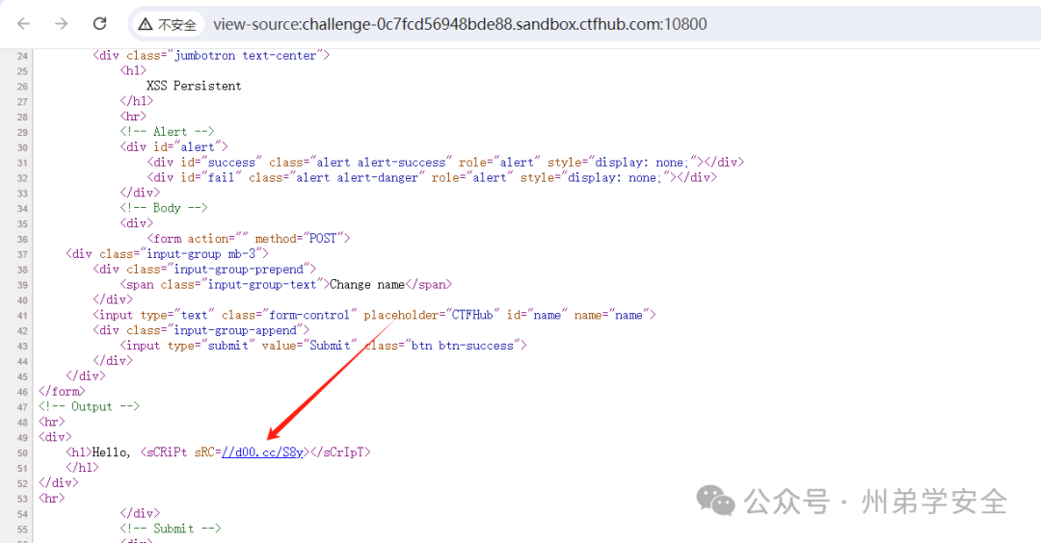Click the placeholder "CTFHub" attribute value

coord(472,315)
